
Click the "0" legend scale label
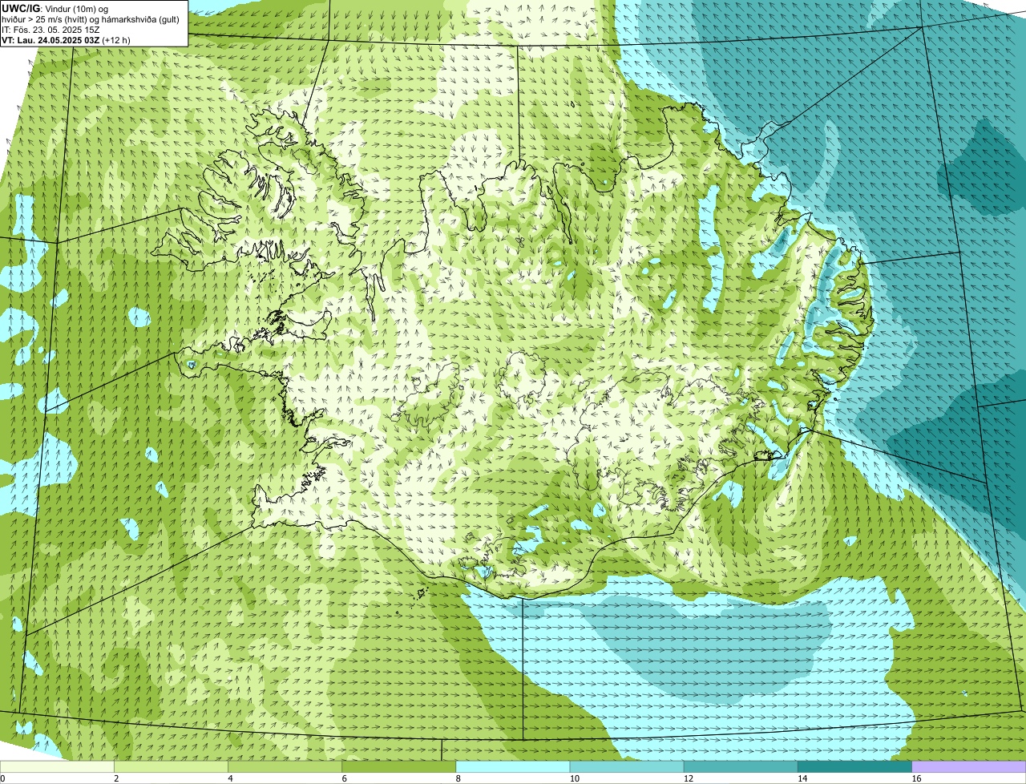[2, 778]
